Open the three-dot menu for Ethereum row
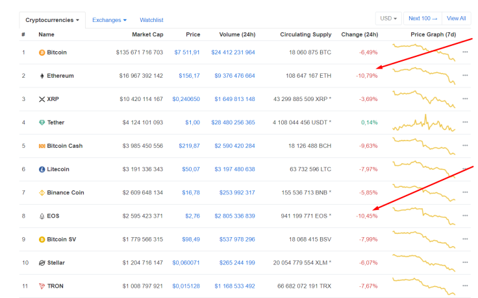Viewport: 478px width, 298px height. (x=465, y=75)
